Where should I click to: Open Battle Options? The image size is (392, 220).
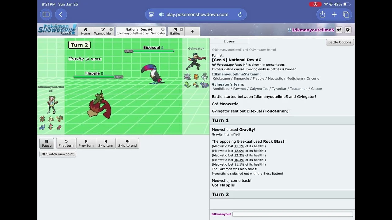coord(340,42)
